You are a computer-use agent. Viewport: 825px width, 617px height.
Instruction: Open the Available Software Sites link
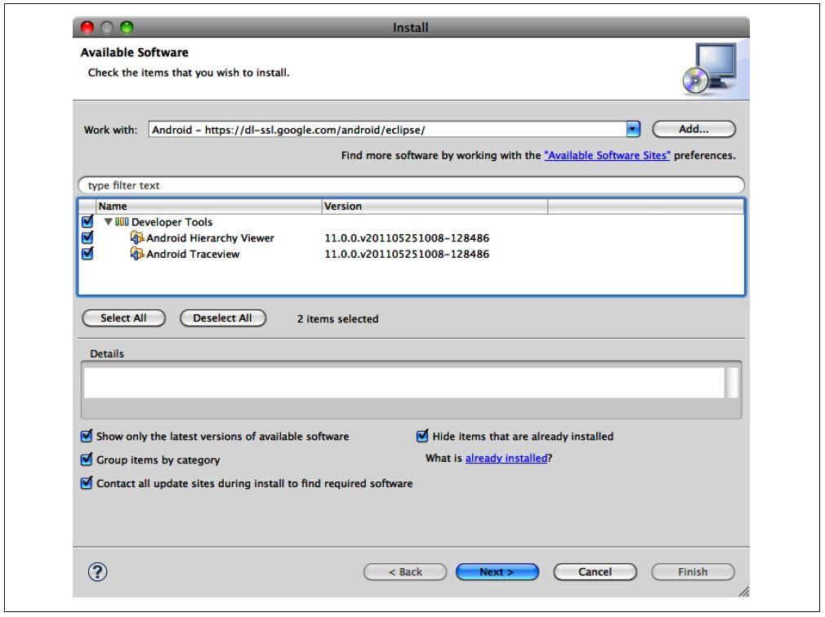(607, 156)
